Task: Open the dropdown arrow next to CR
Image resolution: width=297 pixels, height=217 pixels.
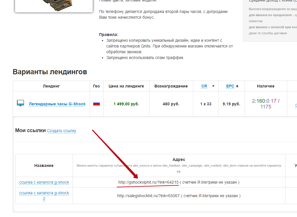Action: [x=213, y=86]
